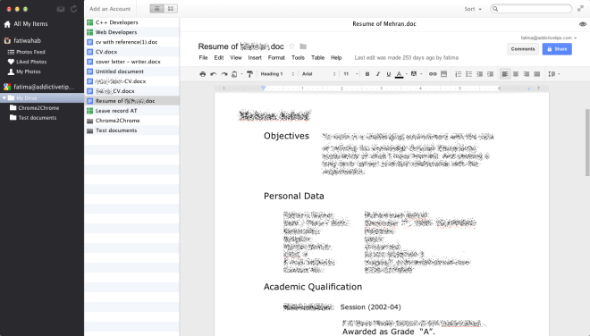The image size is (590, 336).
Task: Toggle the eye preview icon
Action: coord(583,24)
